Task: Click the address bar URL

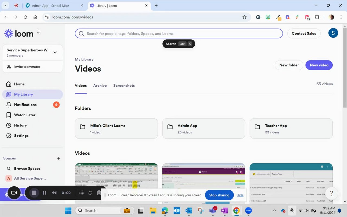Action: pos(73,17)
